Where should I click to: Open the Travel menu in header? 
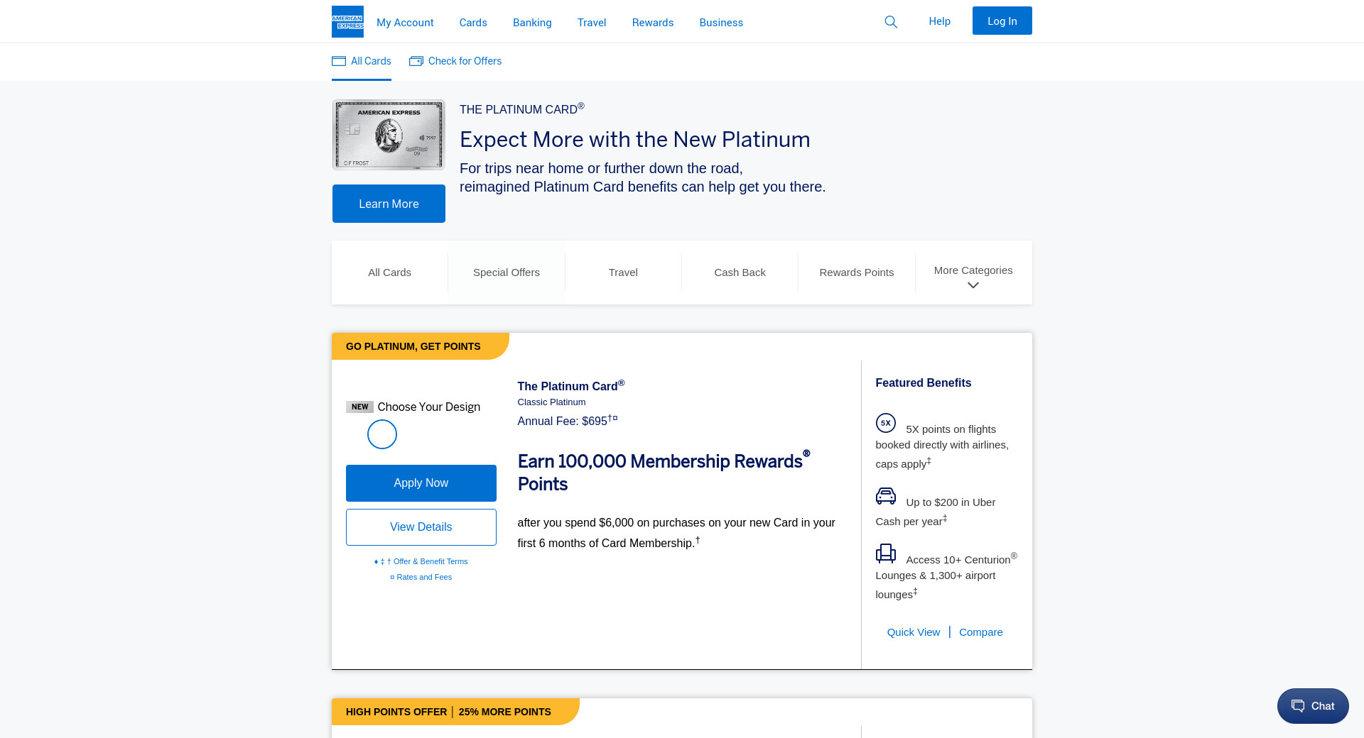pos(592,23)
